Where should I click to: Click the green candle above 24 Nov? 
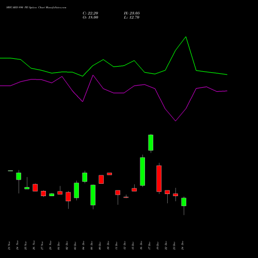[19, 176]
